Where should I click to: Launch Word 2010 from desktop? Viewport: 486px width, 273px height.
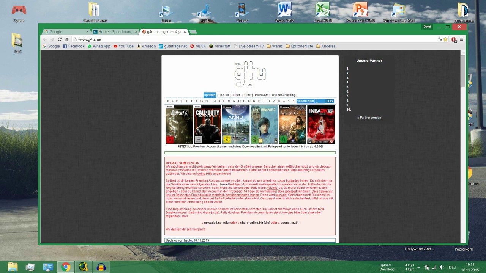(284, 13)
